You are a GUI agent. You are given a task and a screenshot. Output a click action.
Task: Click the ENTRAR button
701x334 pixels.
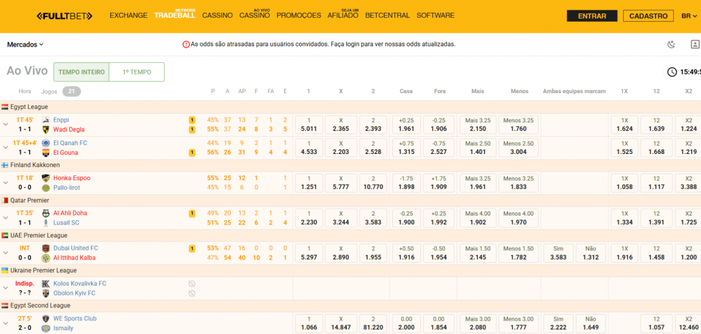tap(592, 16)
